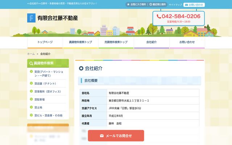
Task: Open 売買物件検索トップ navigation tab
Action: point(116,43)
